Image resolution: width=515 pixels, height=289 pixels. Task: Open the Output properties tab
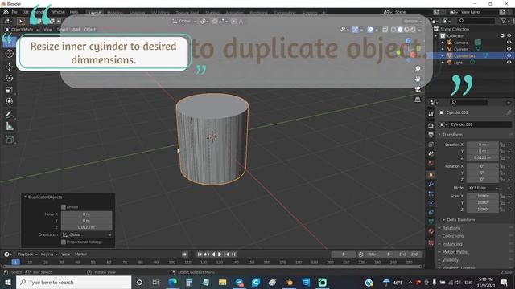(431, 135)
